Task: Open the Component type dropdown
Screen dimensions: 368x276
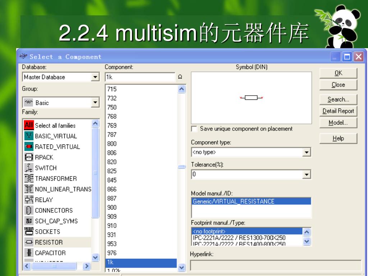Action: [307, 152]
